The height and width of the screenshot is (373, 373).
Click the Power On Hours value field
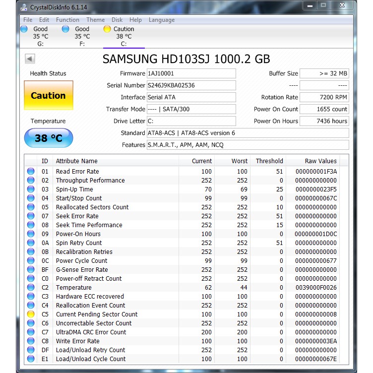324,121
